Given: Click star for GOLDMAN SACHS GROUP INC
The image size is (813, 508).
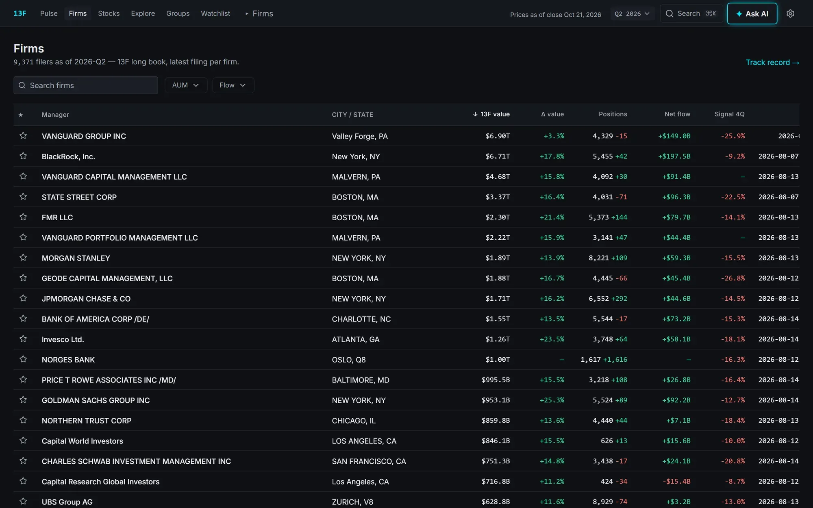Looking at the screenshot, I should pos(23,400).
